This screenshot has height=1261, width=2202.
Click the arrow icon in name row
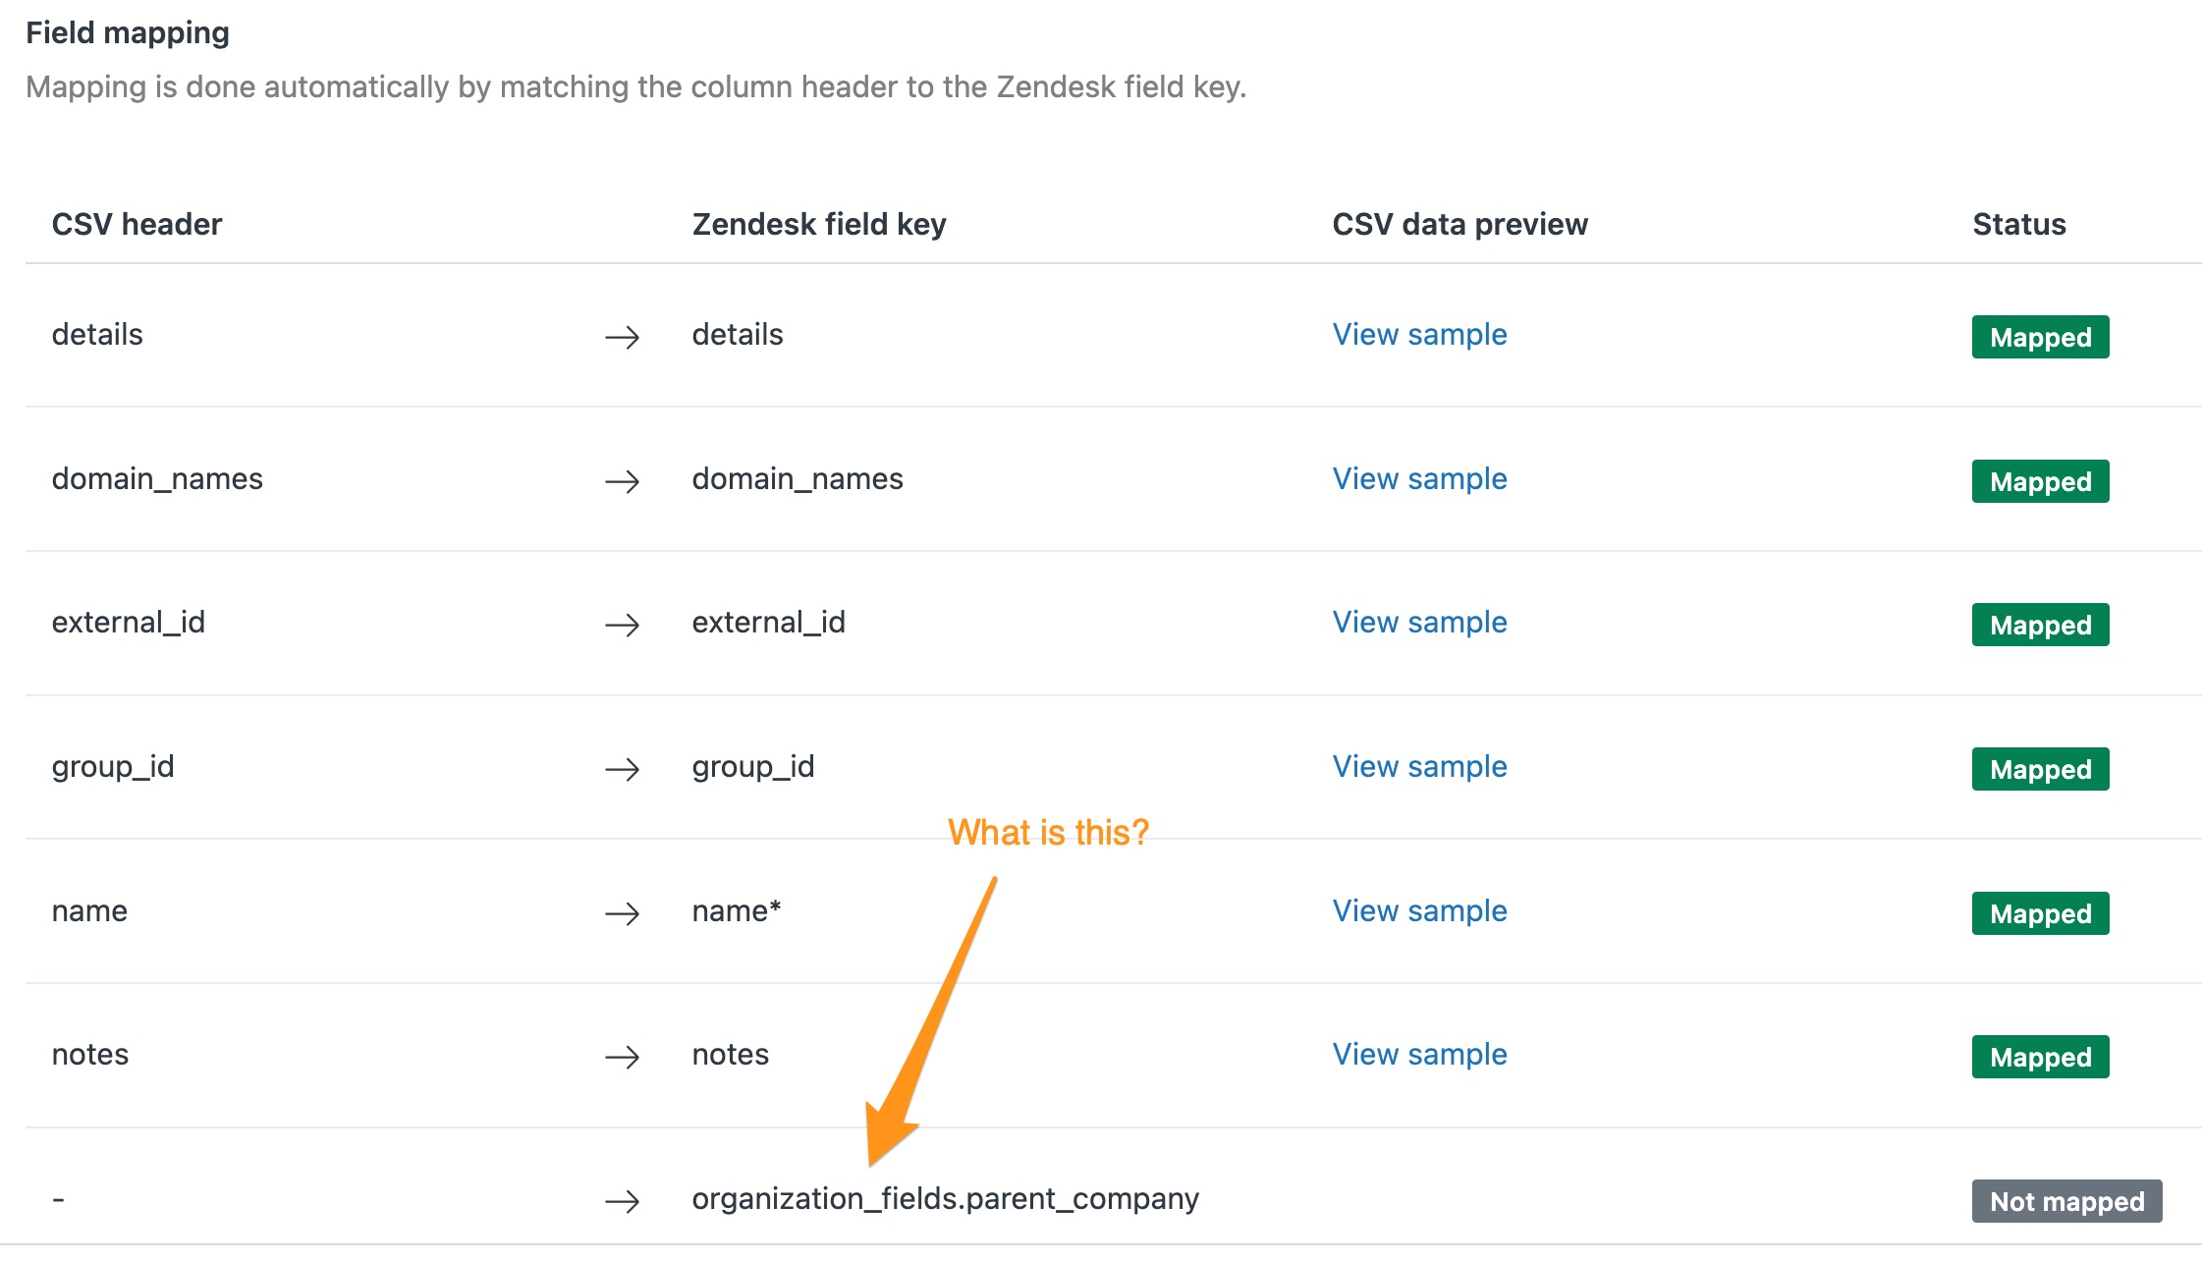[x=622, y=914]
